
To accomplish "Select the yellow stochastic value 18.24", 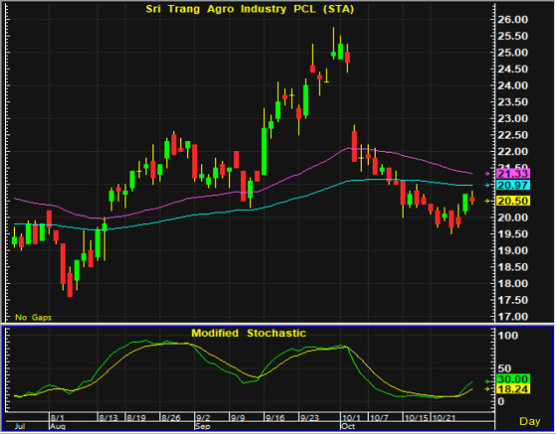I will 513,389.
